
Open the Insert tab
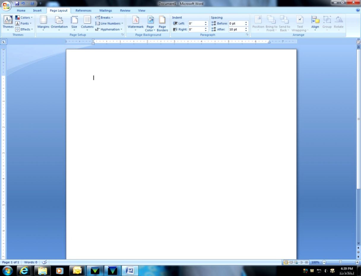[37, 10]
